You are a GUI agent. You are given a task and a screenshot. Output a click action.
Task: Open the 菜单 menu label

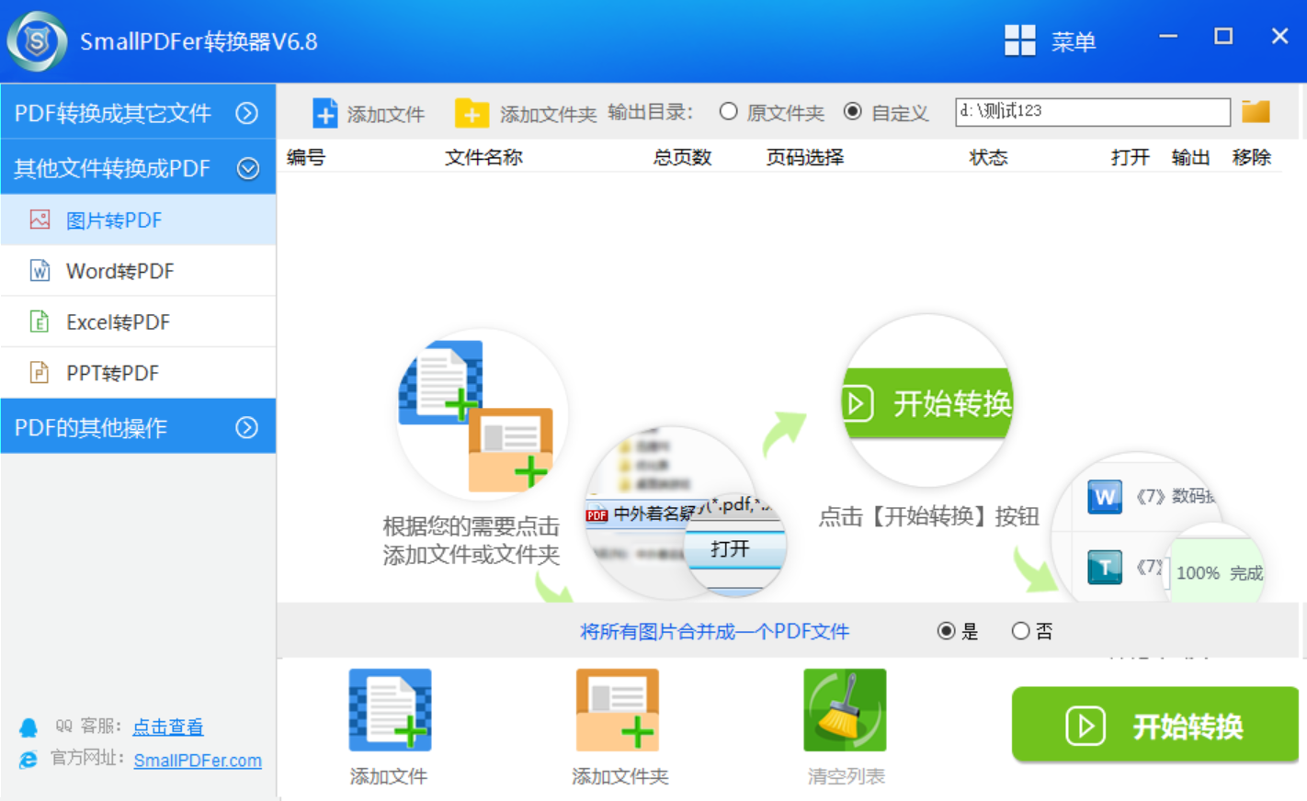coord(1074,41)
